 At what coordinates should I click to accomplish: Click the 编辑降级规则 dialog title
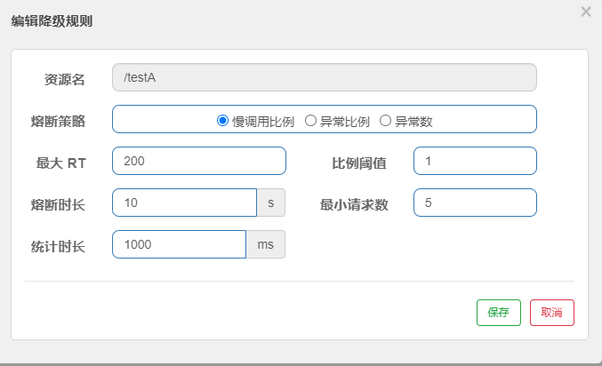click(52, 20)
